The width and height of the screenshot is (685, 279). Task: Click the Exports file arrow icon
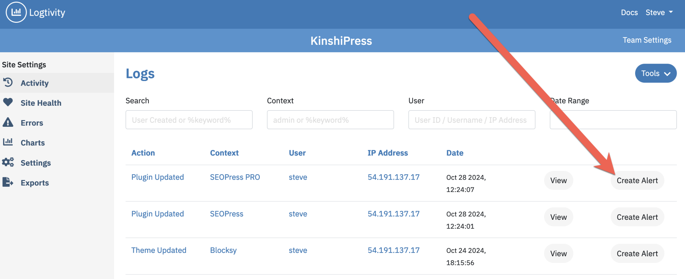point(8,182)
